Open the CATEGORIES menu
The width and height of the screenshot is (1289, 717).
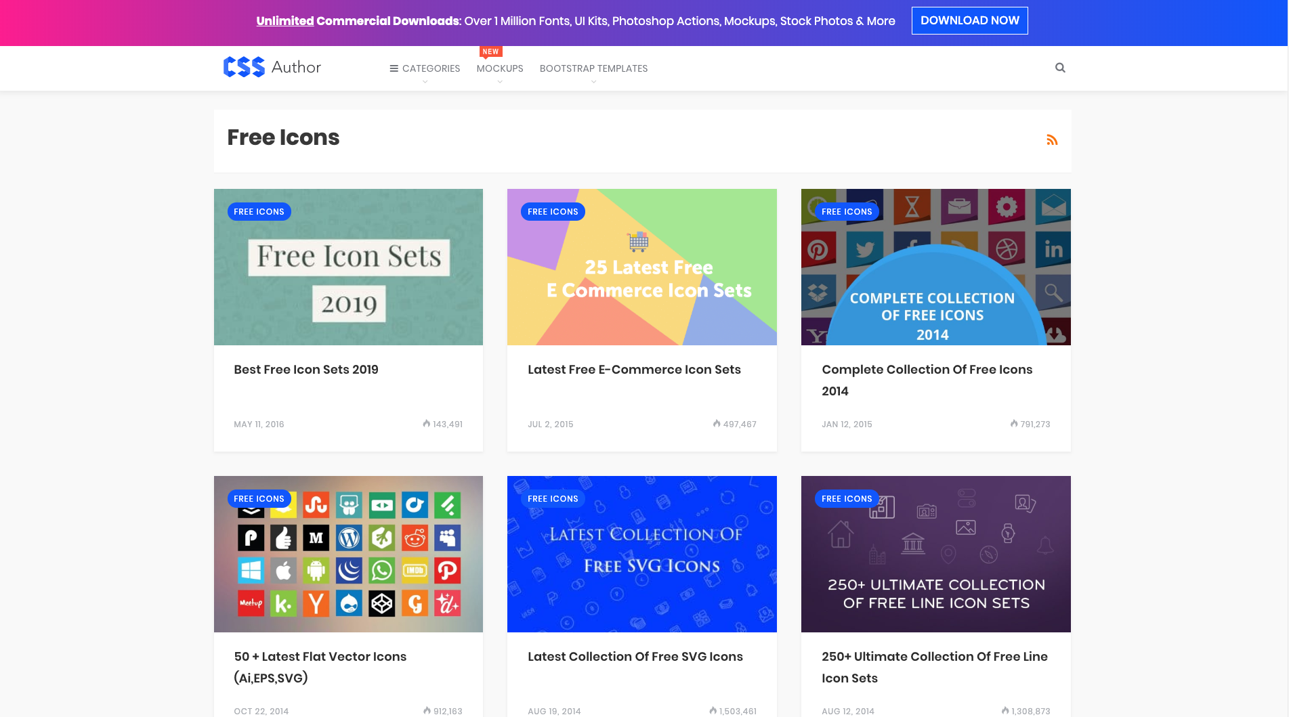pyautogui.click(x=431, y=68)
